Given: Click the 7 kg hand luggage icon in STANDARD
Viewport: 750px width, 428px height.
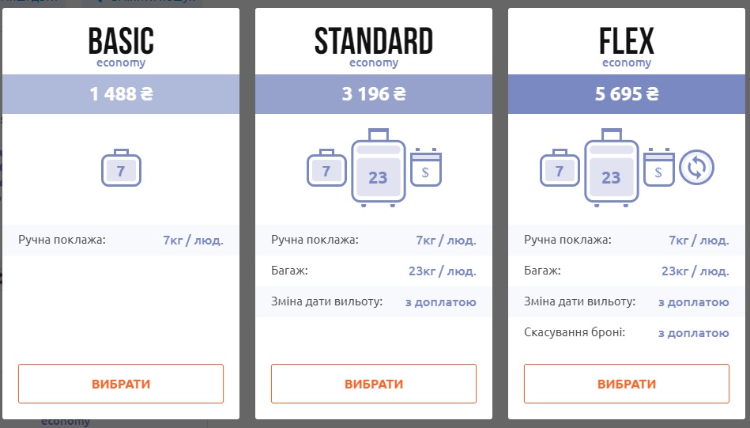Looking at the screenshot, I should (x=326, y=168).
